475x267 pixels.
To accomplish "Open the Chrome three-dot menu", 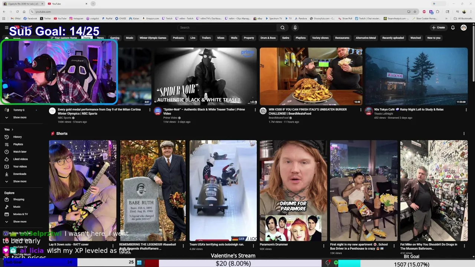I will (x=471, y=11).
